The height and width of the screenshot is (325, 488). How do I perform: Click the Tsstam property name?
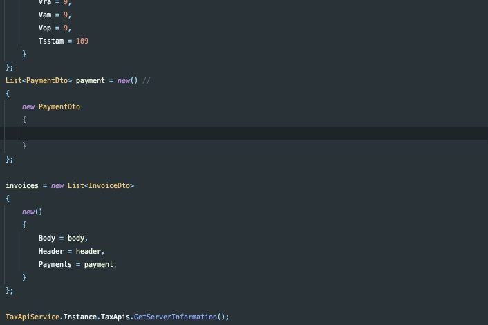pos(51,41)
